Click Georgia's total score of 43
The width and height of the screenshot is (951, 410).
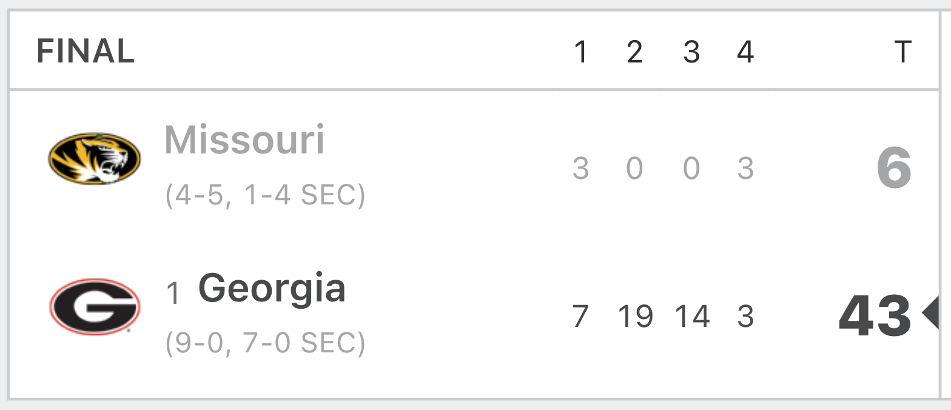(875, 315)
